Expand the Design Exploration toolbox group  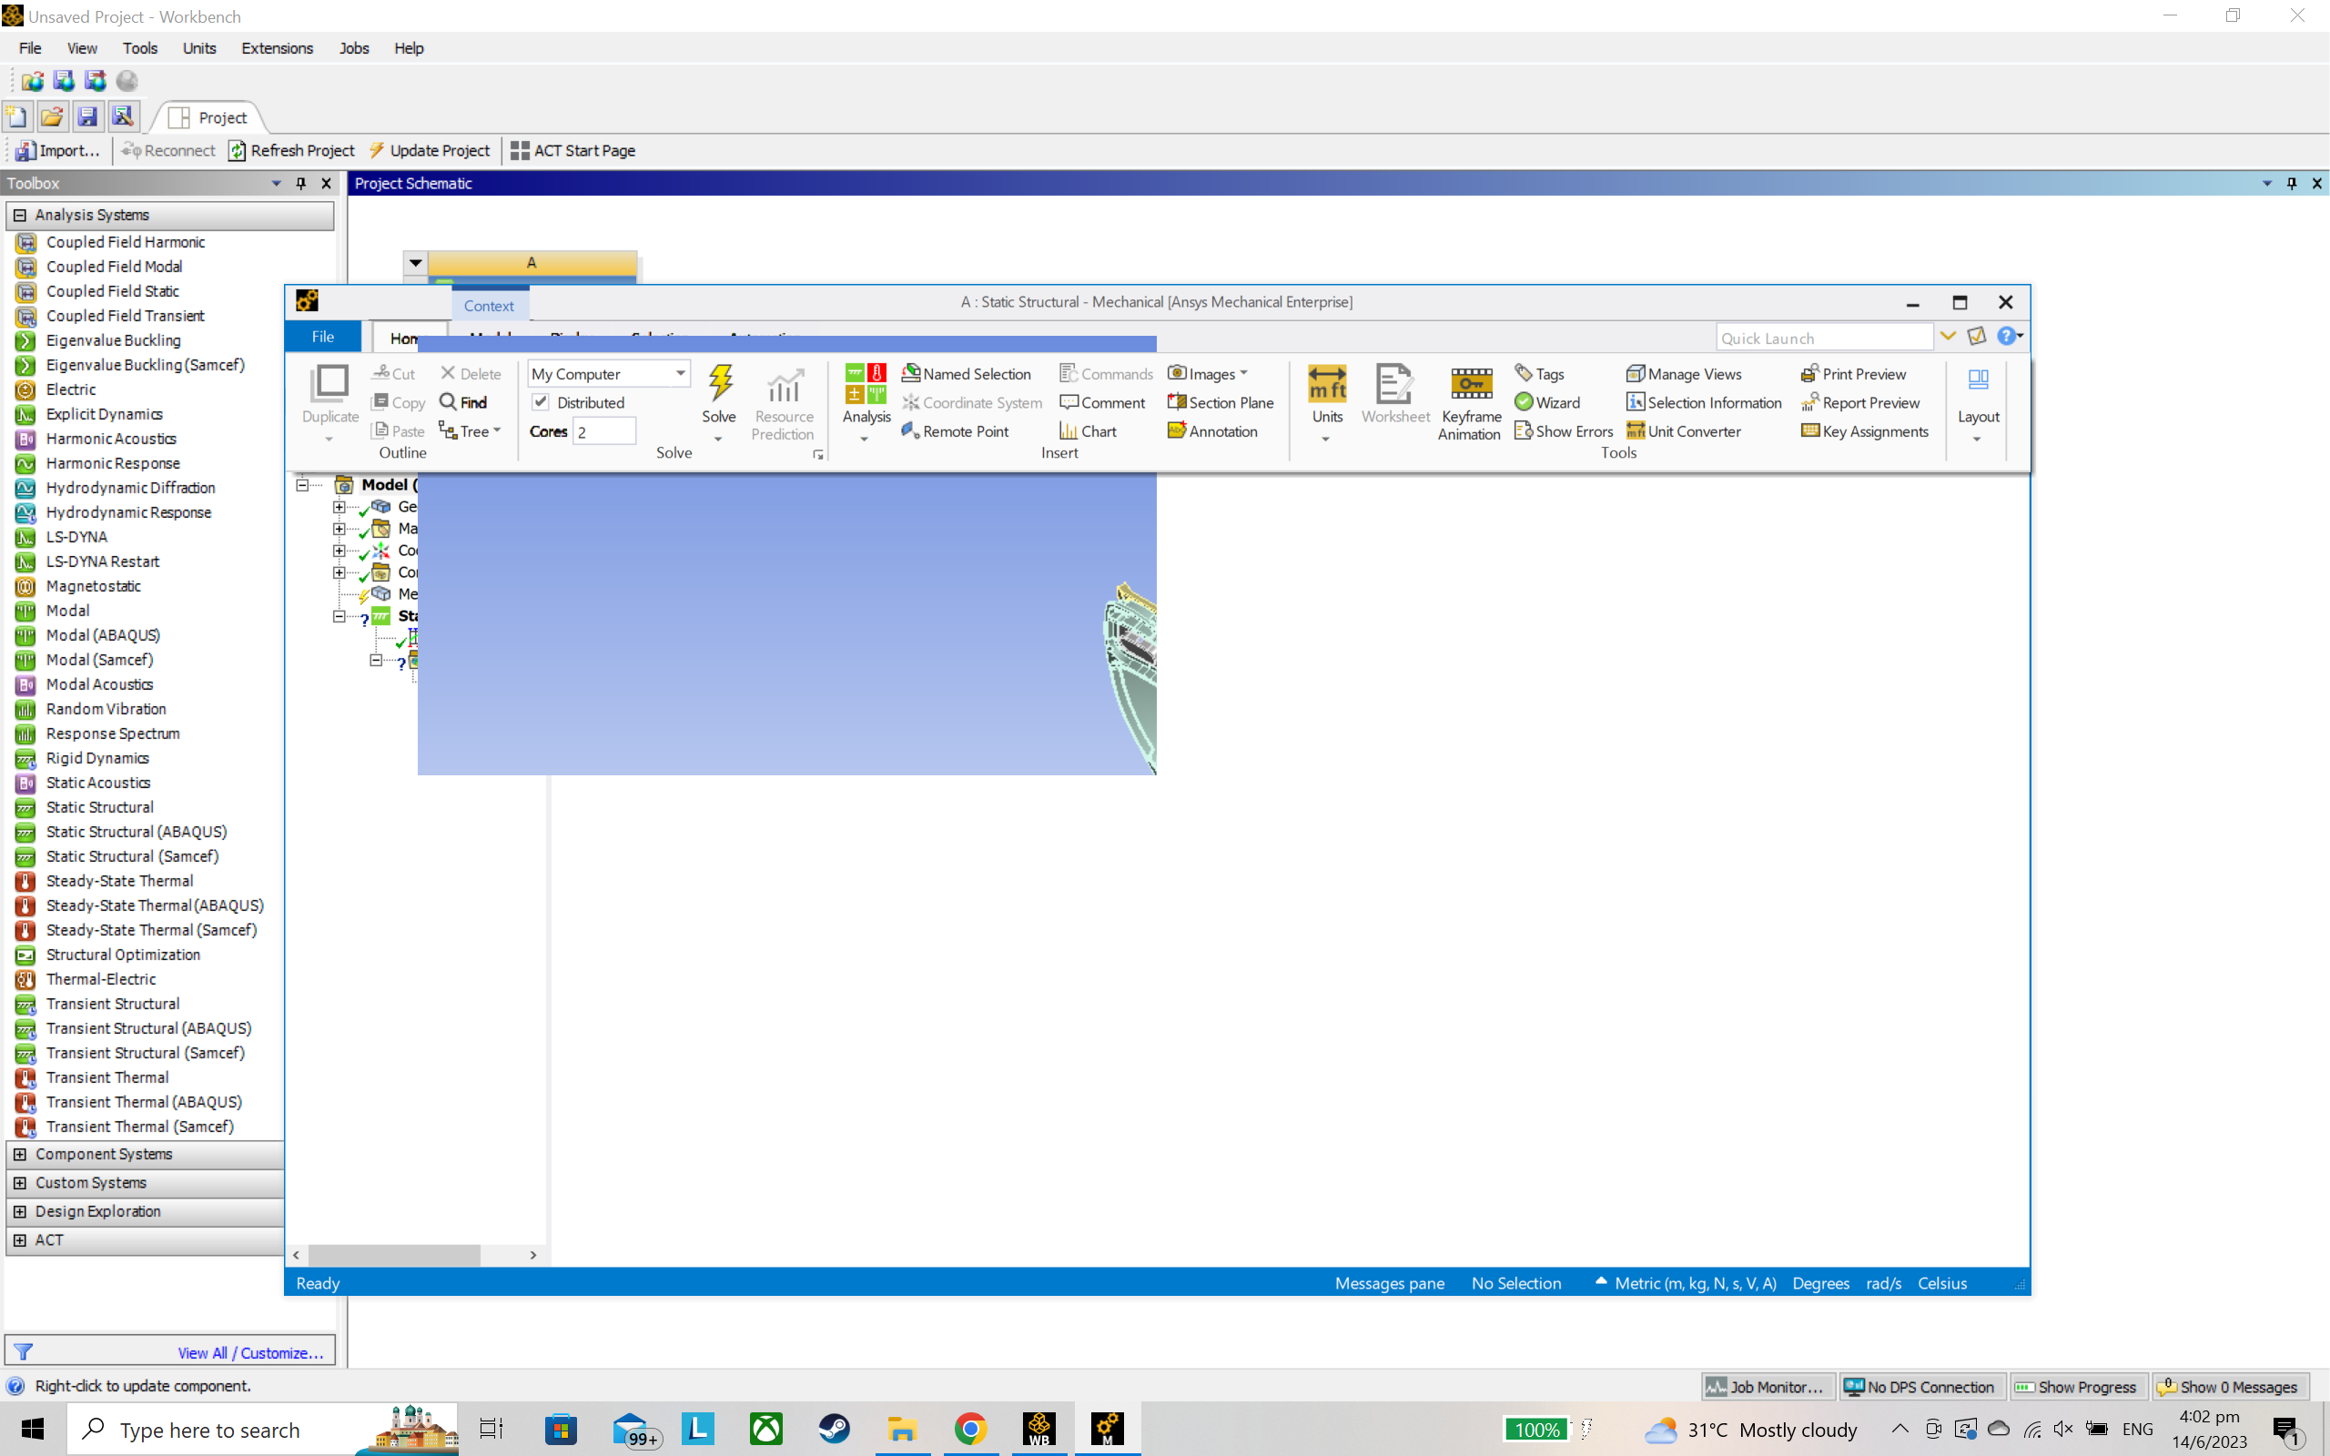pyautogui.click(x=19, y=1211)
